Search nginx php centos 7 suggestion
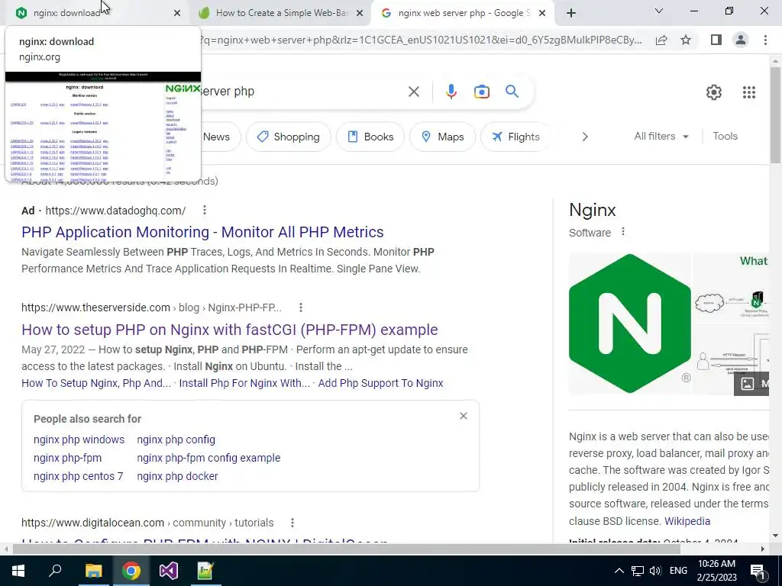Image resolution: width=782 pixels, height=586 pixels. point(79,476)
